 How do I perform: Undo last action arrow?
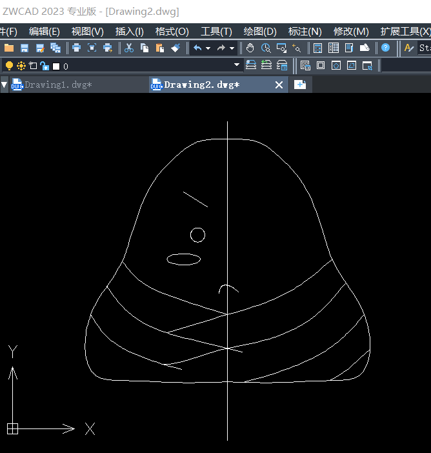coord(197,48)
